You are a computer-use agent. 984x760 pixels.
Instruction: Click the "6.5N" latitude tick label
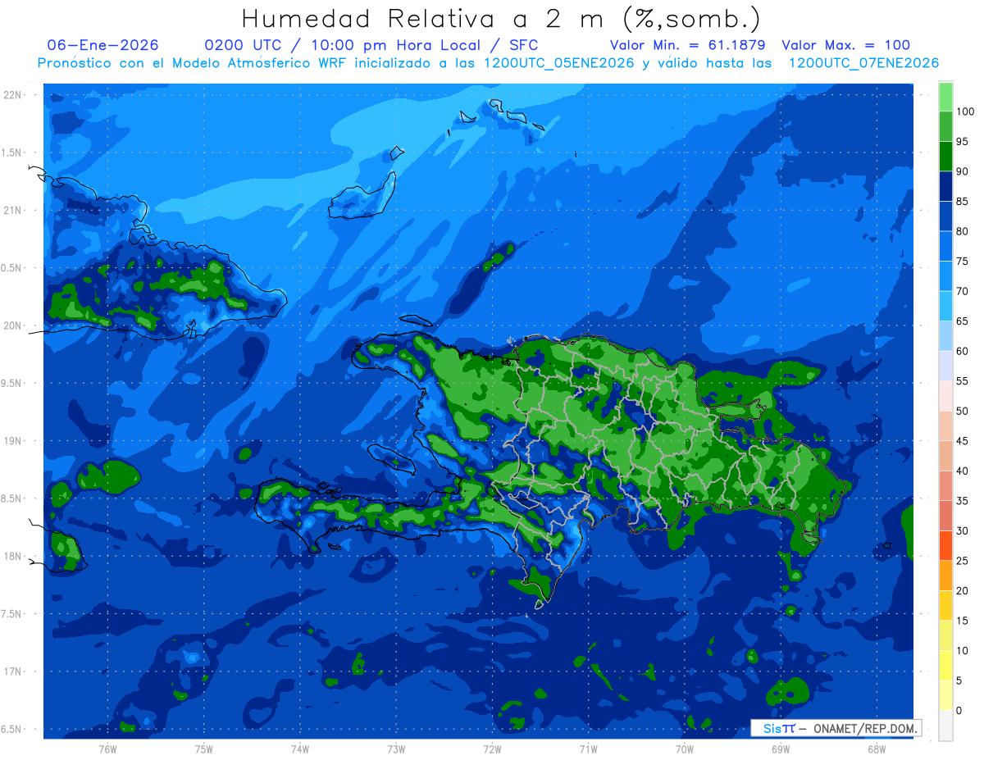[x=11, y=729]
